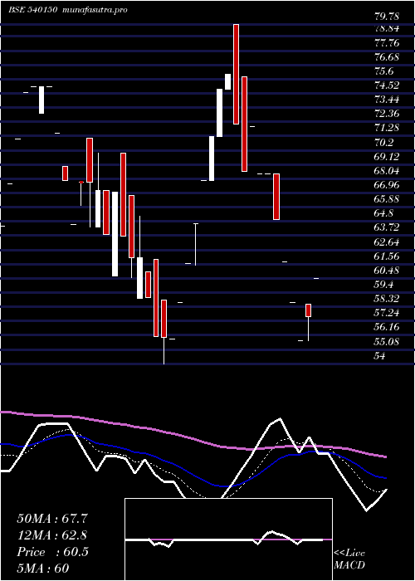Click the 68.04 price axis label
Image resolution: width=415 pixels, height=581 pixels.
(x=387, y=171)
